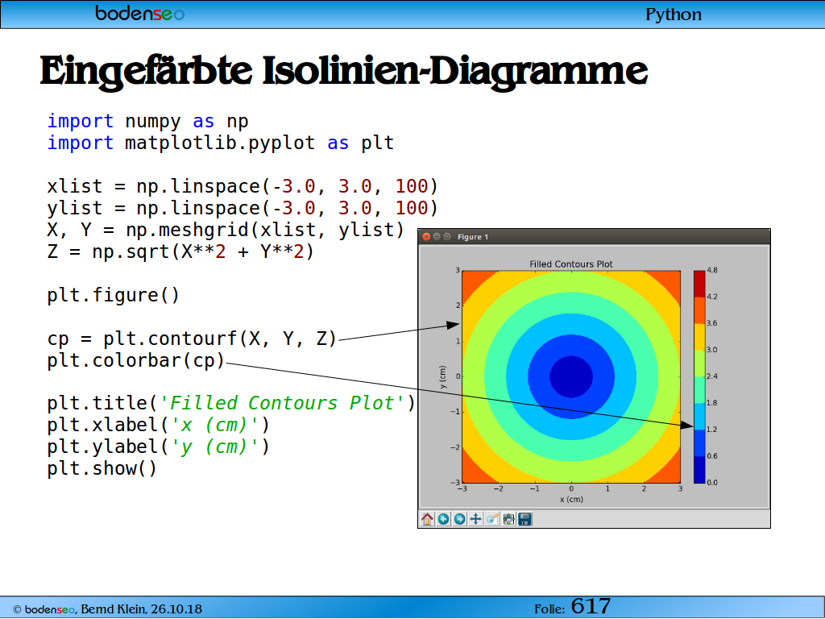This screenshot has height=619, width=825.
Task: Click the colorbar tick label 2.4
Action: 712,376
